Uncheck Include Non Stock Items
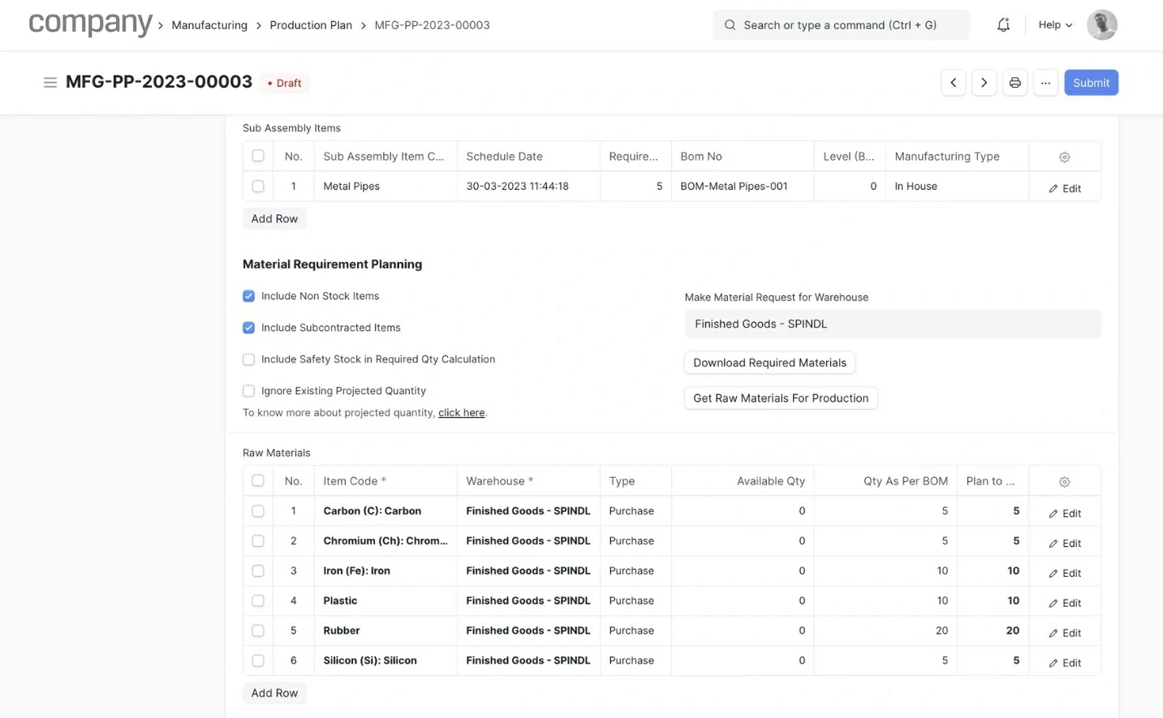1163x718 pixels. [x=249, y=296]
